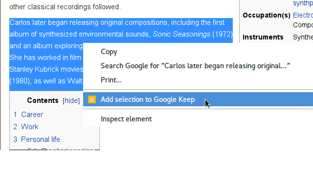Choose Inspect element from the context menu
The height and width of the screenshot is (195, 313).
126,119
